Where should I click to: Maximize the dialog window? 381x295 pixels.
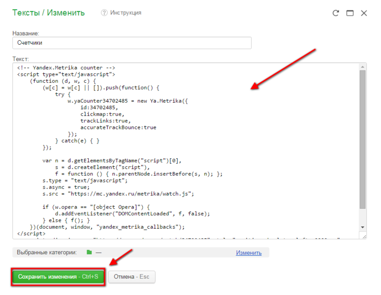349,13
